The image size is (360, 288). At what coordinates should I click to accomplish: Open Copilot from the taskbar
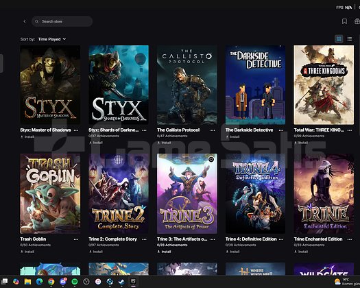point(16,282)
